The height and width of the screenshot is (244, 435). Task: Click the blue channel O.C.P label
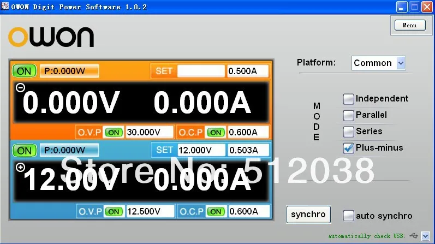[192, 212]
